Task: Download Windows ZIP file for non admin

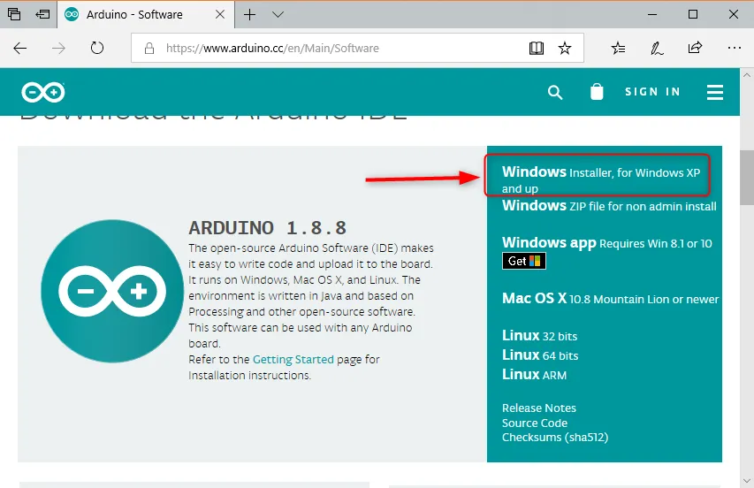Action: [609, 206]
